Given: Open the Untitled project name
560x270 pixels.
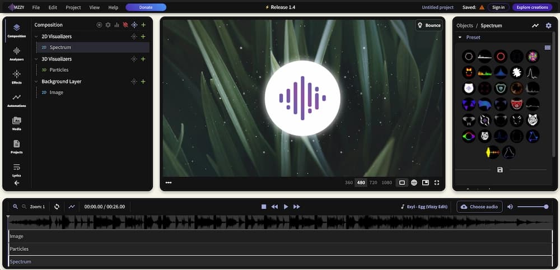Looking at the screenshot, I should (x=437, y=7).
